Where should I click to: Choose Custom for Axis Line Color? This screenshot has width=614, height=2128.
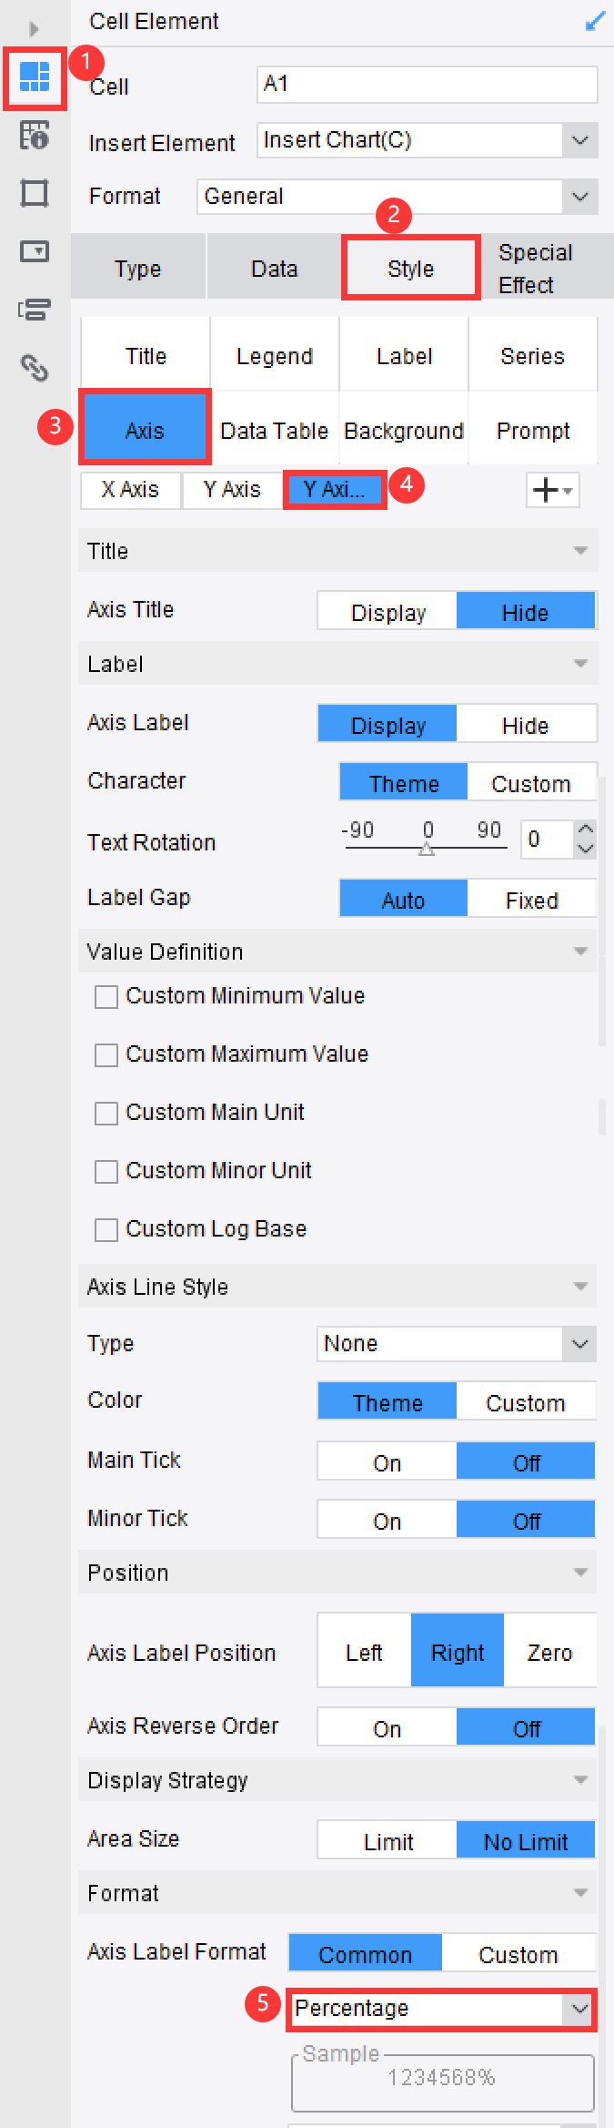click(x=526, y=1401)
